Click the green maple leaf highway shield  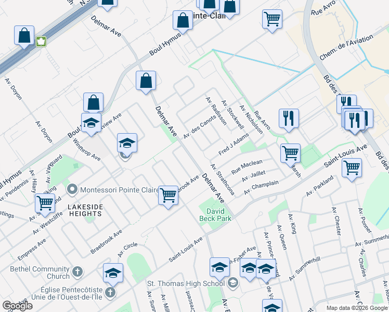[41, 42]
